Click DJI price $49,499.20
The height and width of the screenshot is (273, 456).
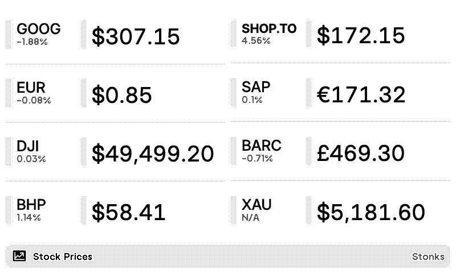click(x=153, y=154)
